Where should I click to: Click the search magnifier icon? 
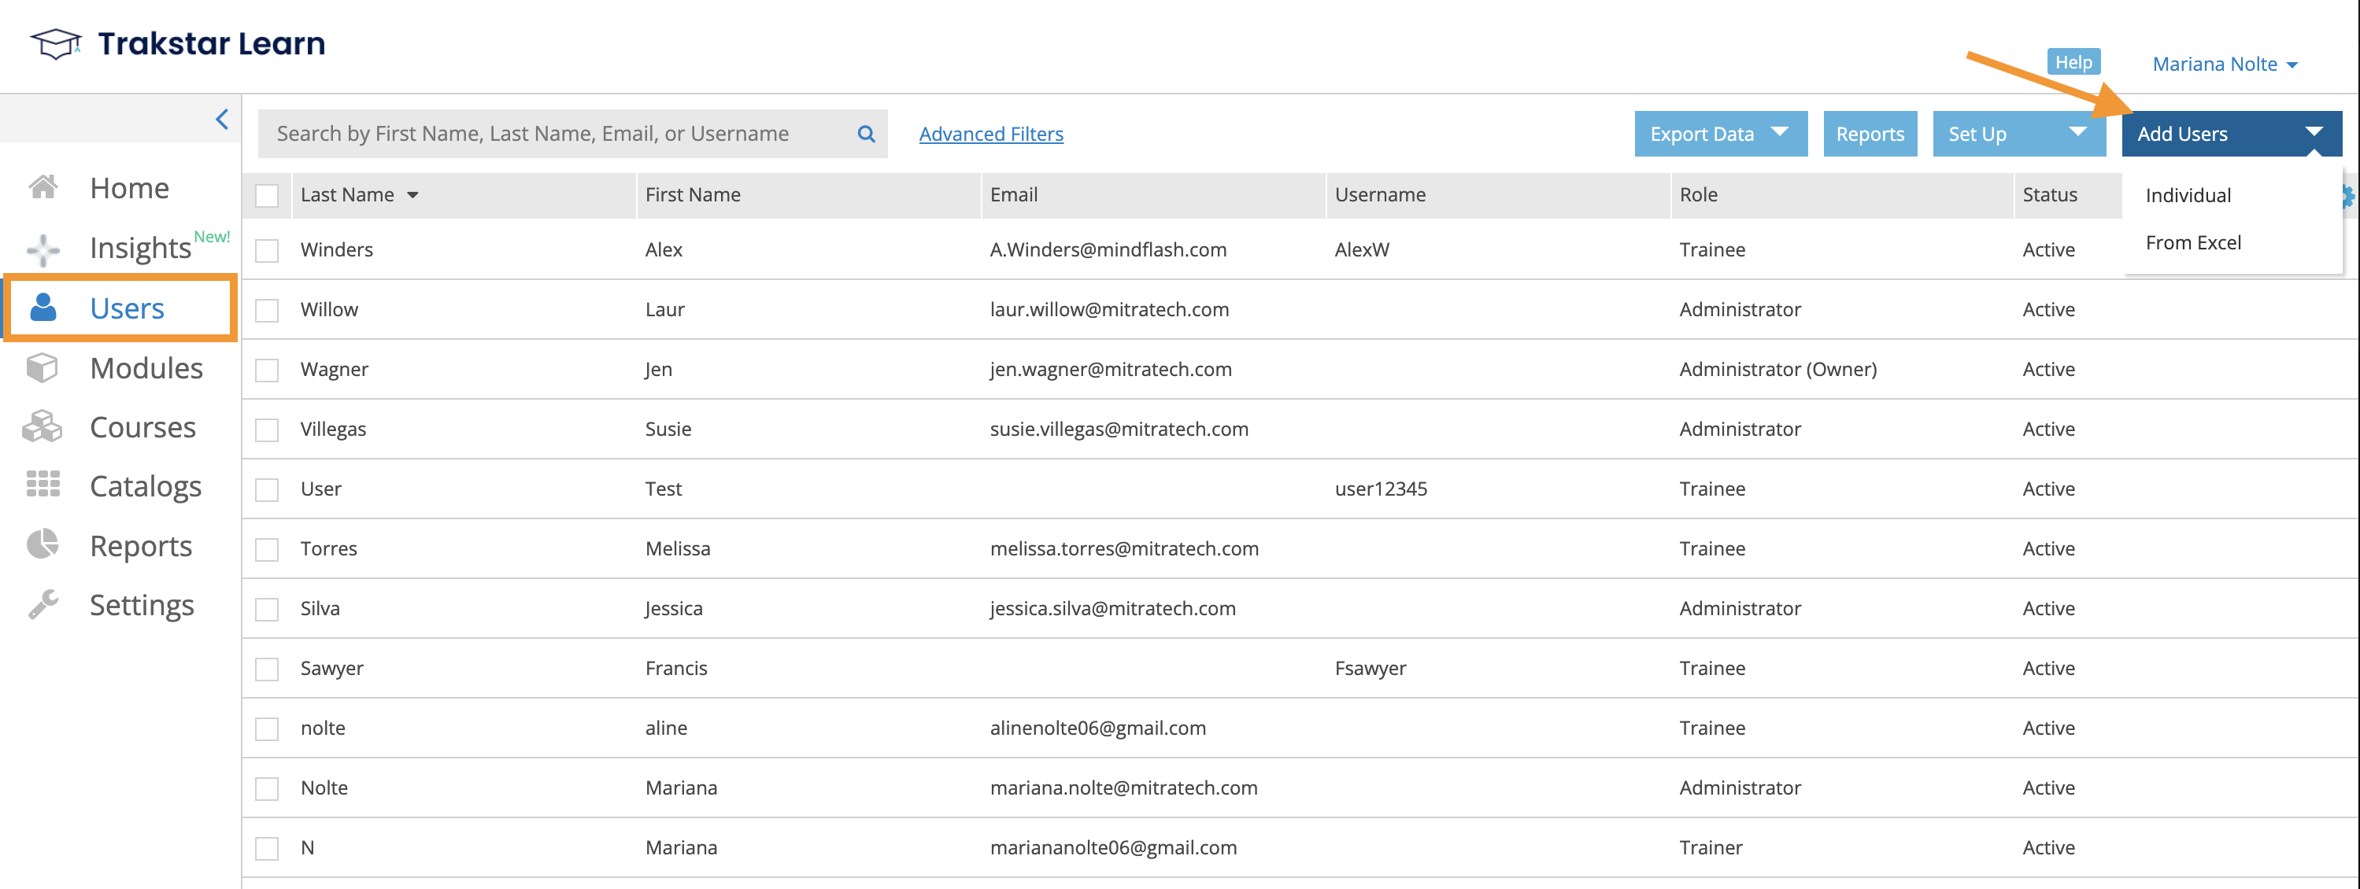pos(866,134)
